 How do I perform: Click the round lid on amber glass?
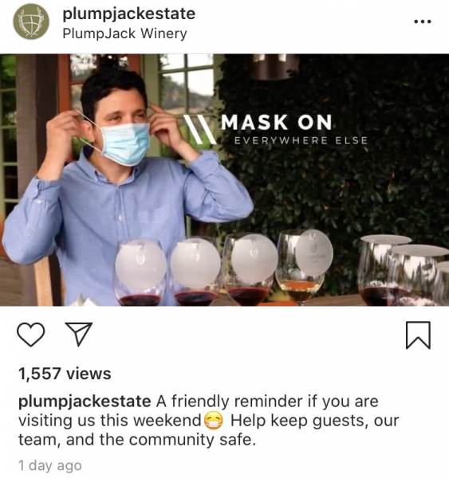click(x=314, y=253)
